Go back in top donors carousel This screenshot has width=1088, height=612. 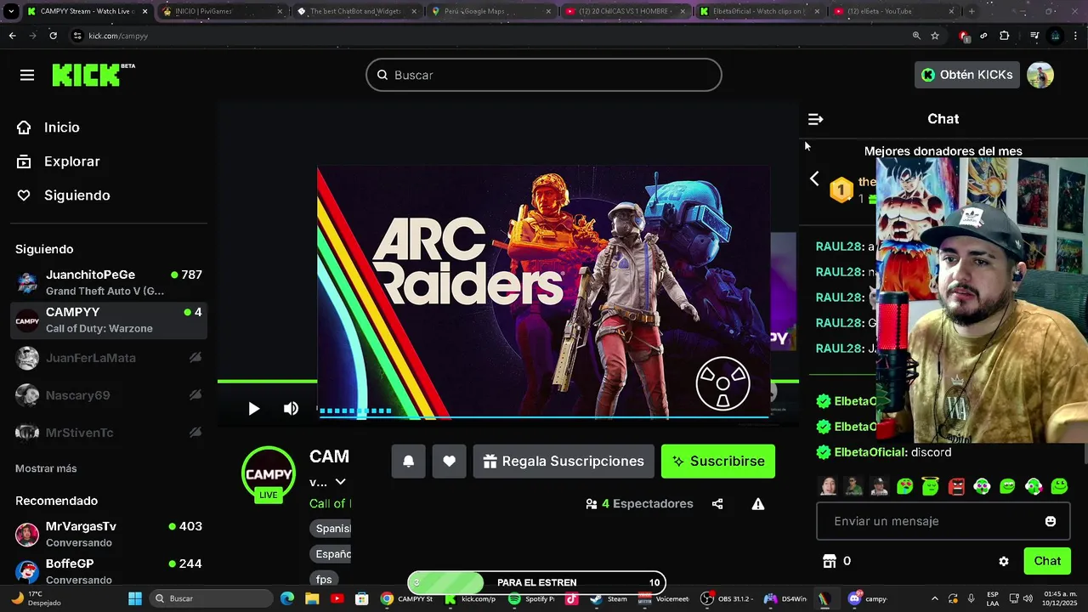coord(814,178)
